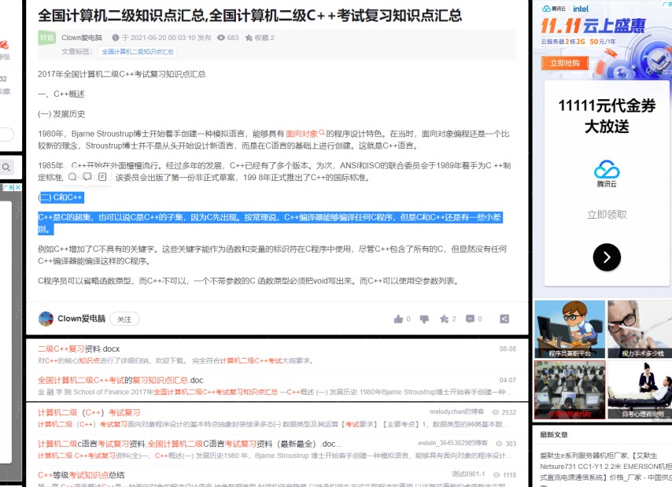Click the black arrow button in the 代金券 ad
Screen dimensions: 672x487
[607, 257]
